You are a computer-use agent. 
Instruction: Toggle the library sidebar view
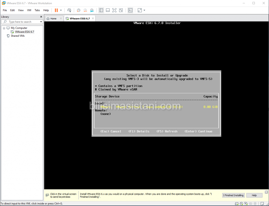point(101,10)
